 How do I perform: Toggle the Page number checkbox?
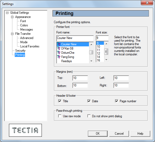pos(117,101)
